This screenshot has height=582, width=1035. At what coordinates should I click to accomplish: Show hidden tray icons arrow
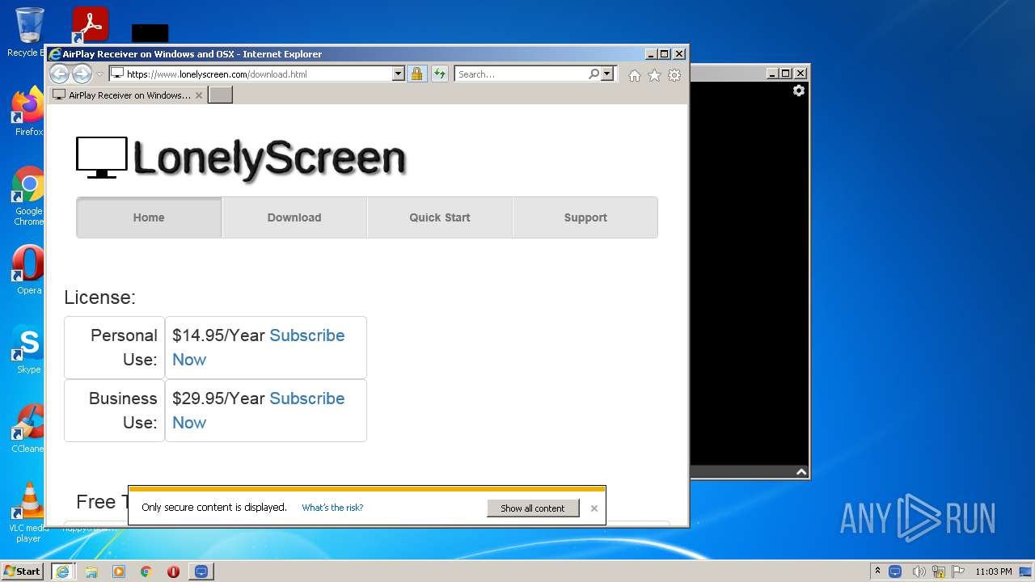coord(877,571)
